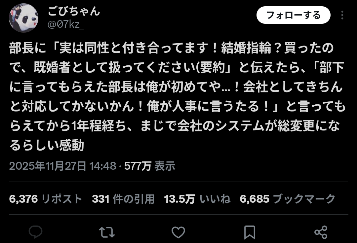View the 13.5万 いいね likes list
This screenshot has height=243, width=357.
[197, 199]
